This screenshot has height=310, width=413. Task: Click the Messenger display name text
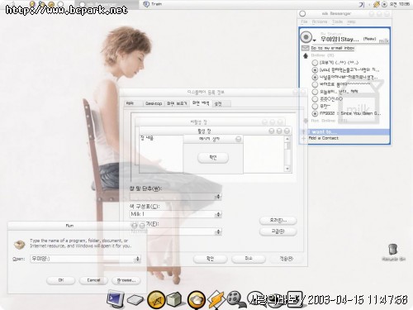[339, 40]
